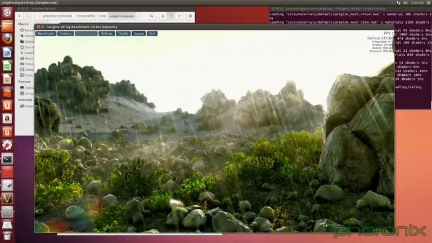432x243 pixels.
Task: Open the gear menu in file manager
Action: (190, 16)
